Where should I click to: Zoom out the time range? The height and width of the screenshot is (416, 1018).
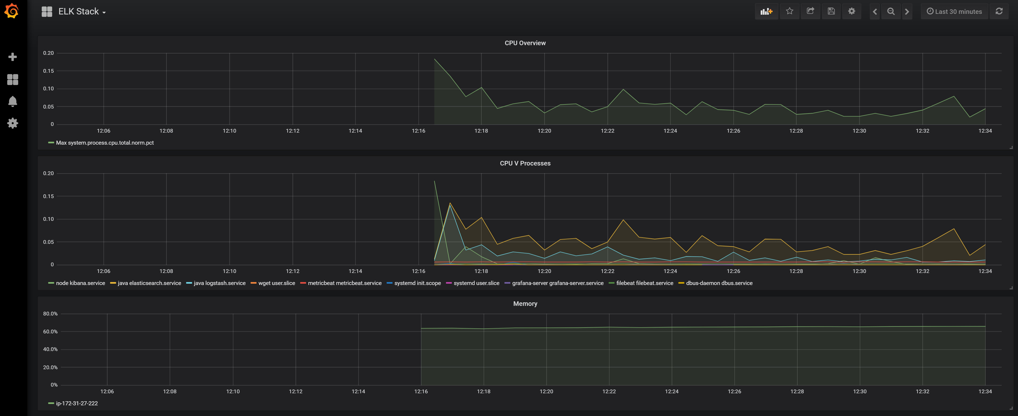click(x=891, y=11)
